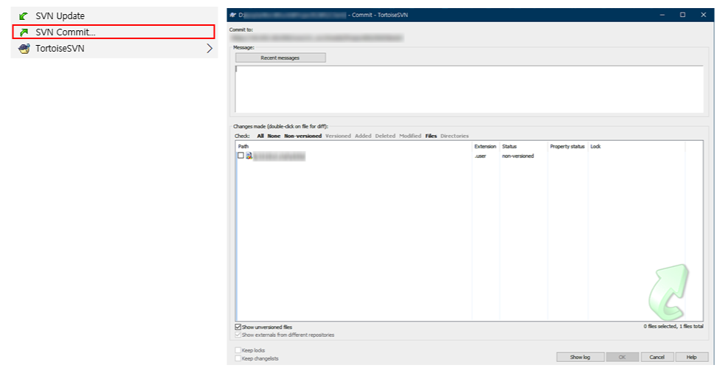The image size is (720, 379).
Task: Click the Modified check link
Action: [x=410, y=136]
